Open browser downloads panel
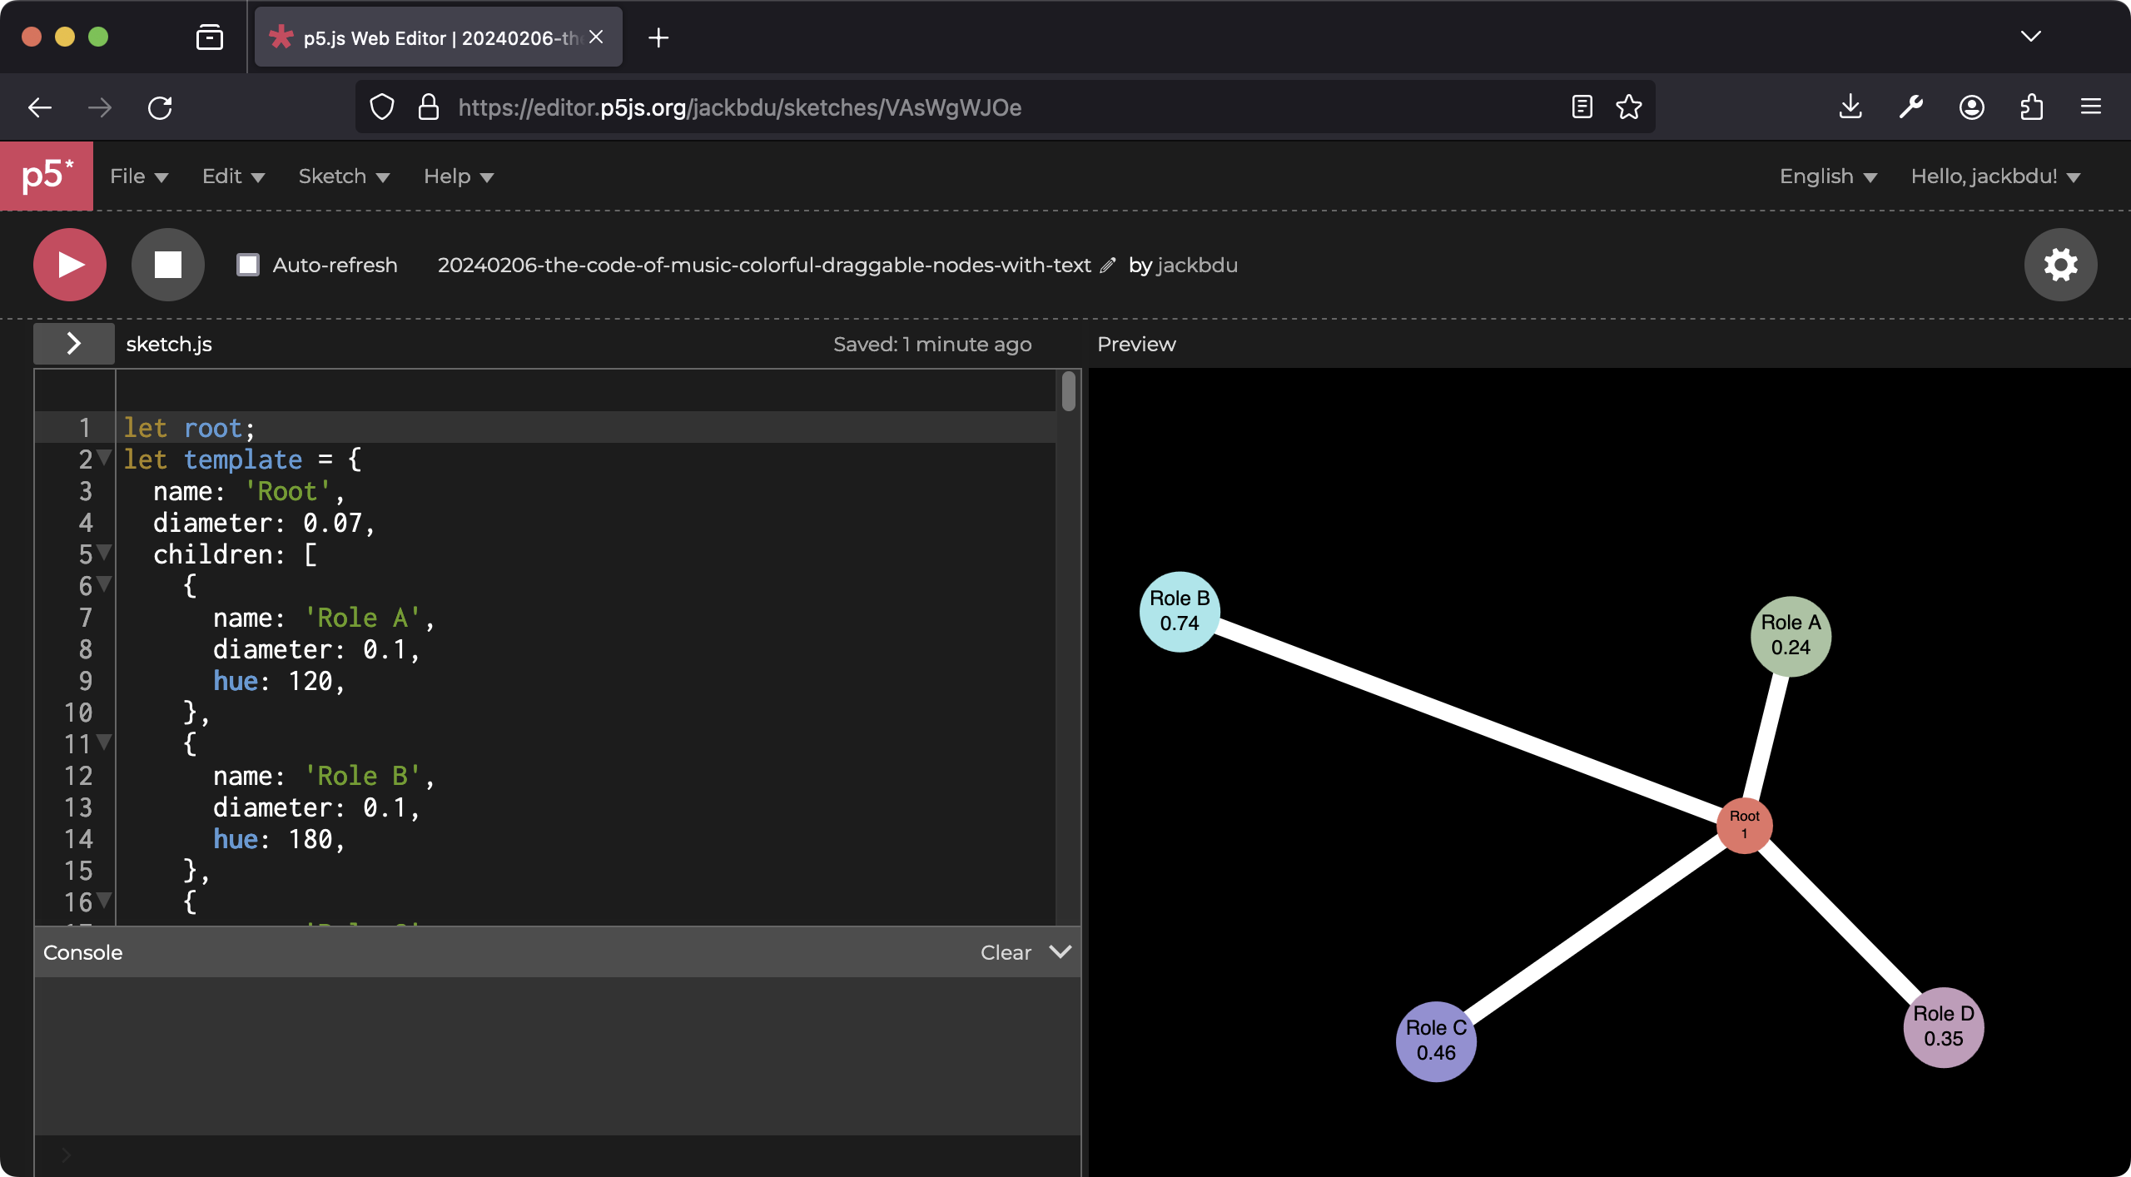 1850,107
